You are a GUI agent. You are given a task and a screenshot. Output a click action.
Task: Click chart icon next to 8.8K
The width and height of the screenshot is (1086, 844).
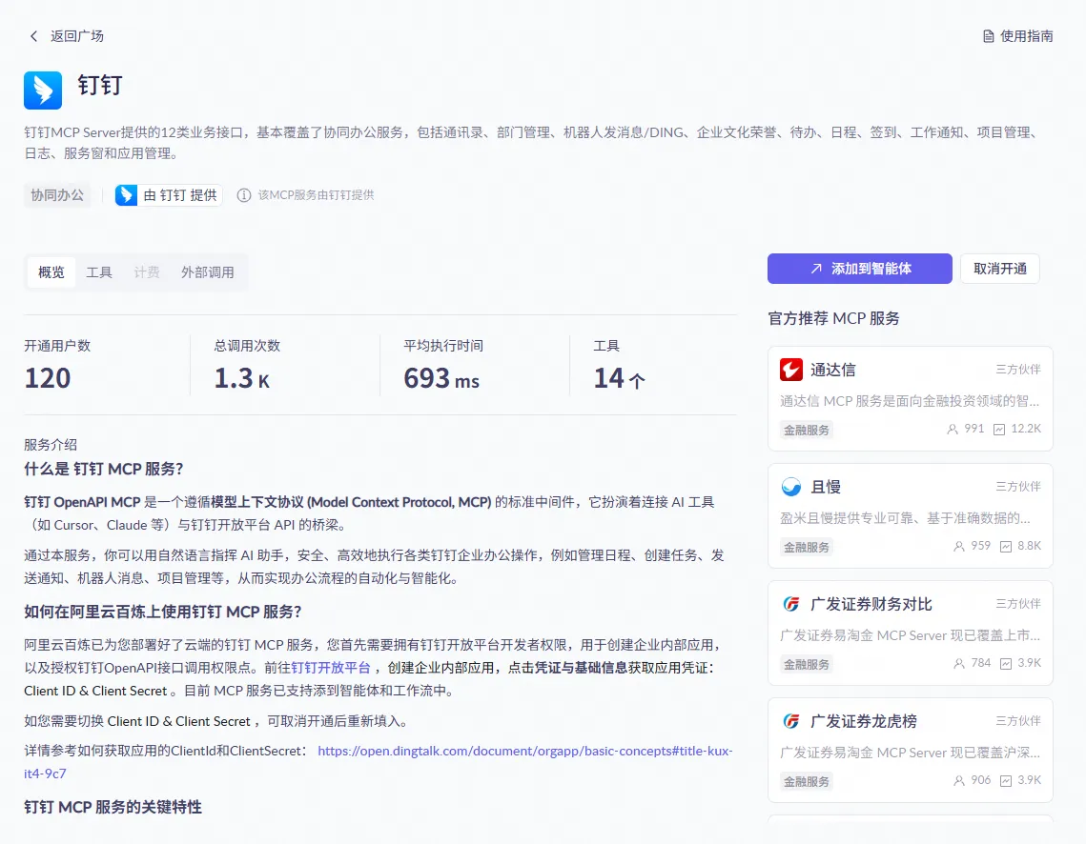click(1006, 546)
